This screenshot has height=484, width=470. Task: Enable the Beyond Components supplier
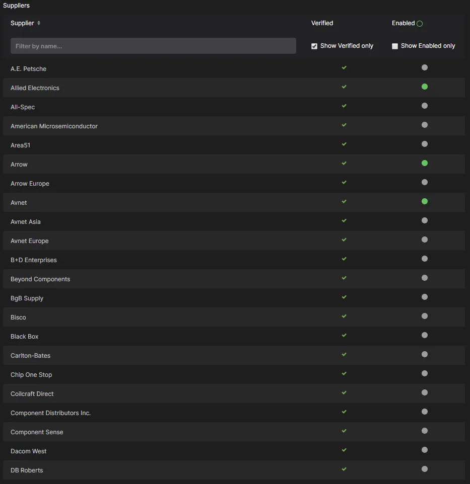click(x=425, y=278)
